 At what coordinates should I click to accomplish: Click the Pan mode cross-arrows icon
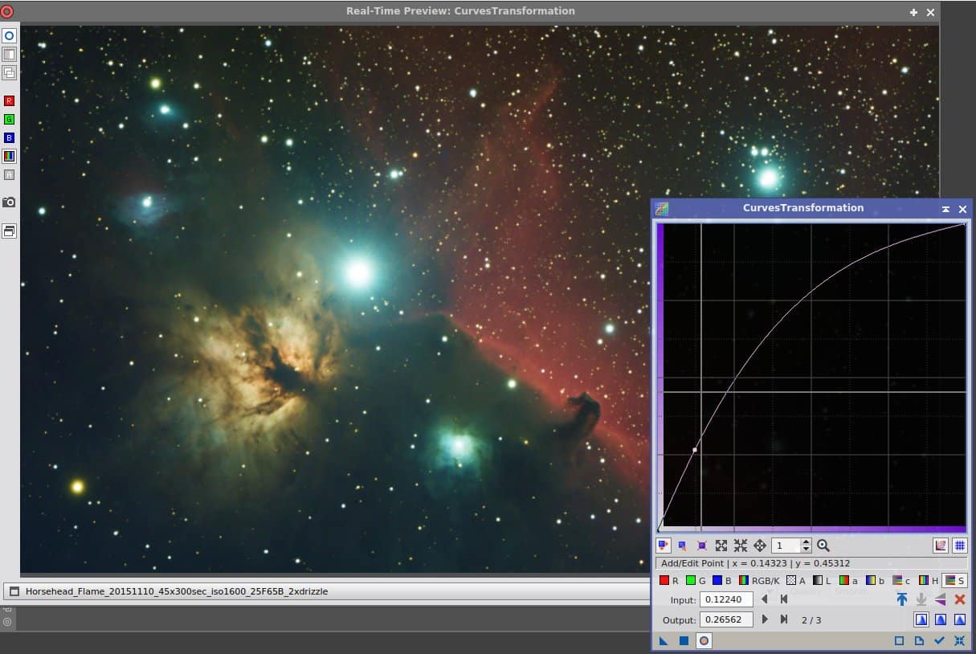click(x=759, y=546)
